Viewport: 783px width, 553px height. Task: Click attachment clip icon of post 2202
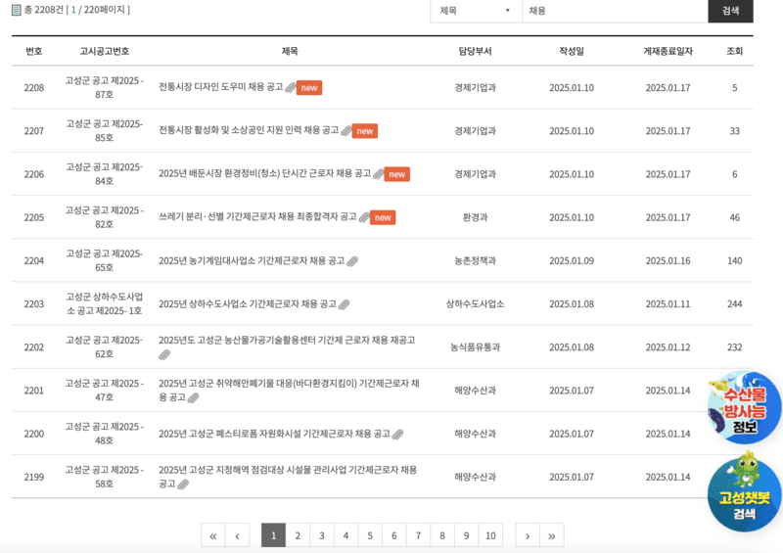click(x=164, y=354)
